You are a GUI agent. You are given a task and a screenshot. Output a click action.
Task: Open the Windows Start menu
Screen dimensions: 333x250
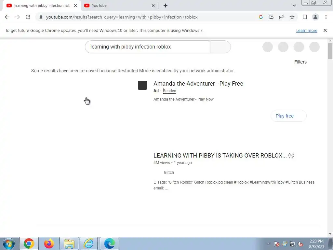pos(9,243)
